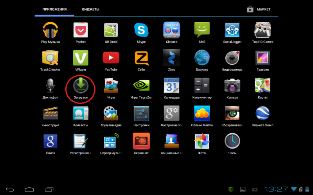Switch to the ВИДЖЕТЫ tab
313x195 pixels.
91,9
